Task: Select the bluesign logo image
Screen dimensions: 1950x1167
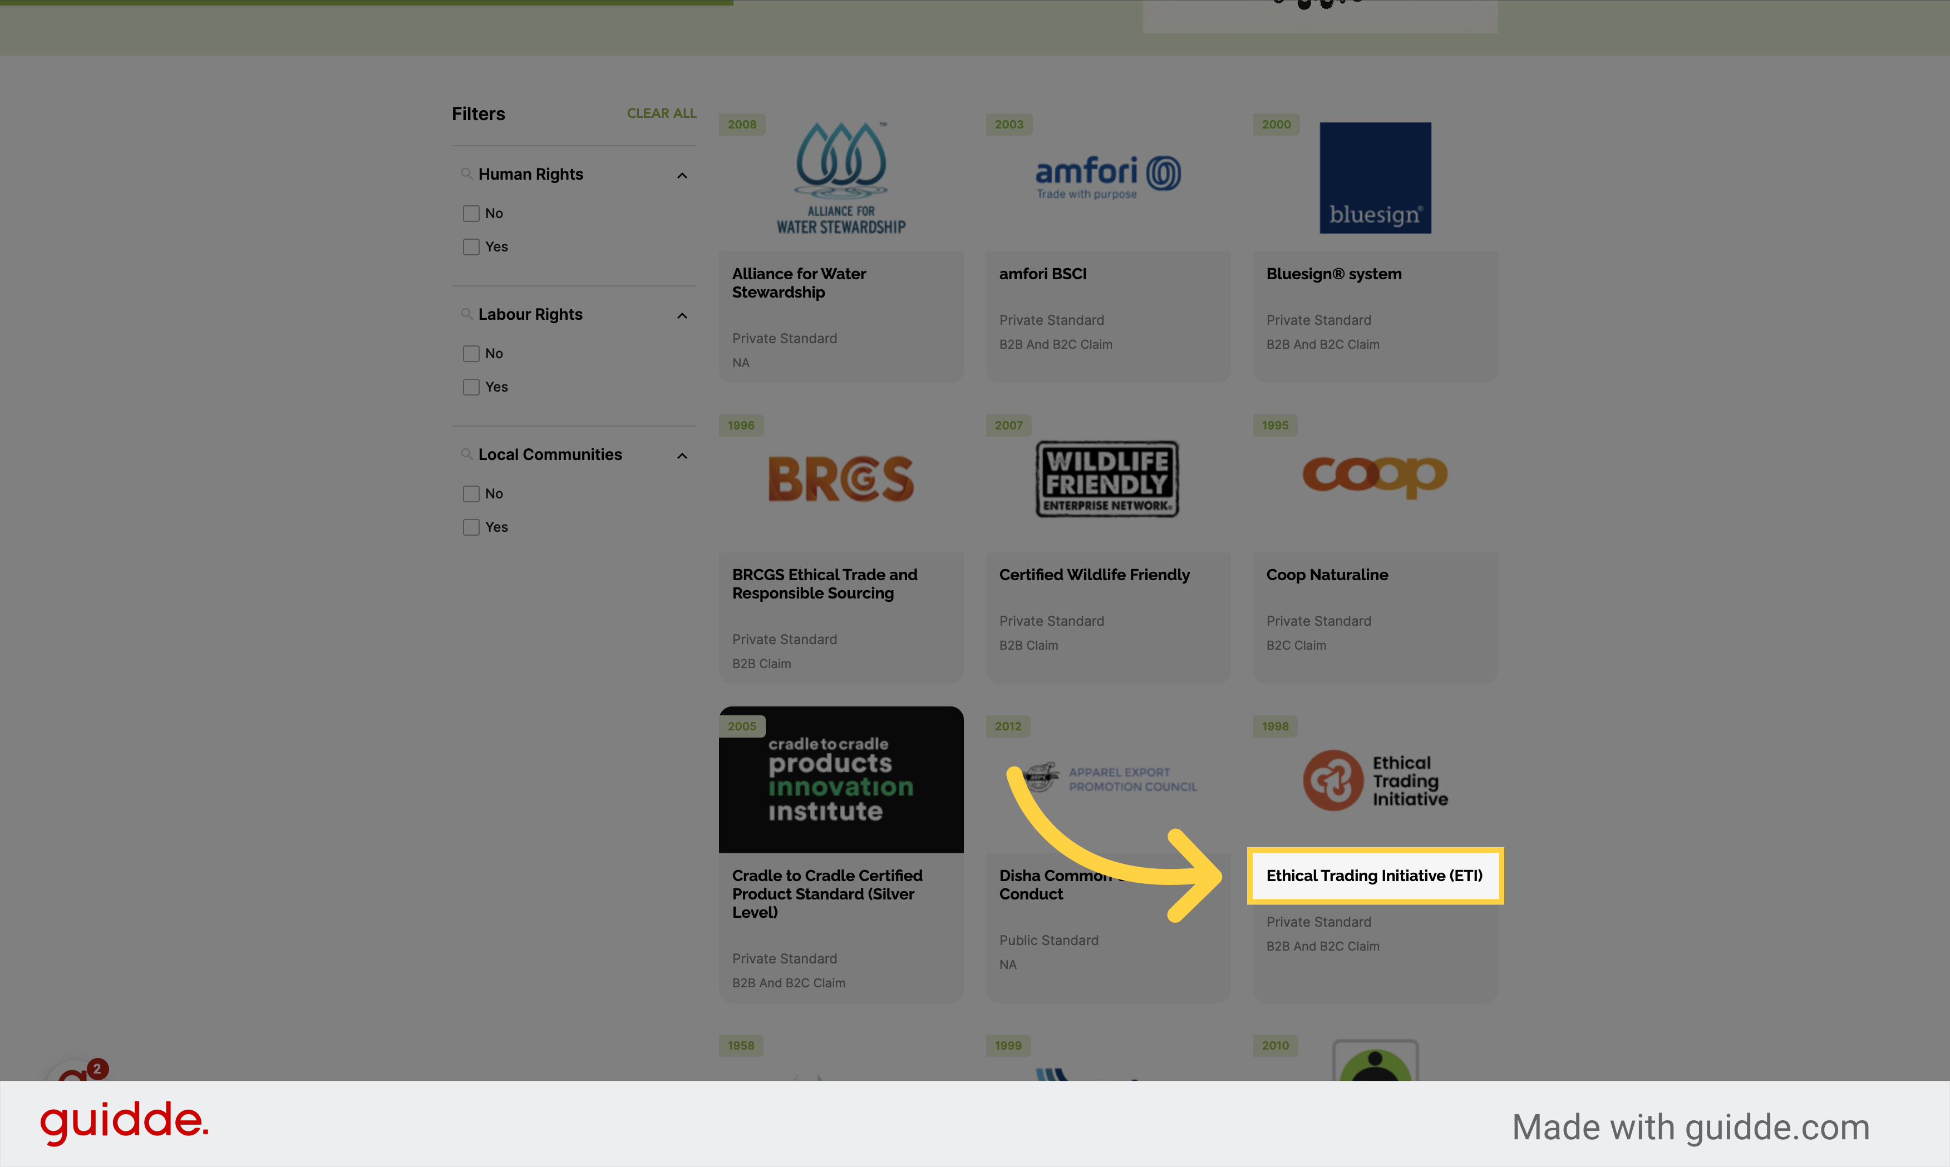Action: pyautogui.click(x=1375, y=178)
